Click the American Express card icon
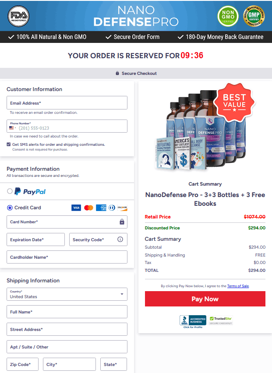 tap(101, 208)
